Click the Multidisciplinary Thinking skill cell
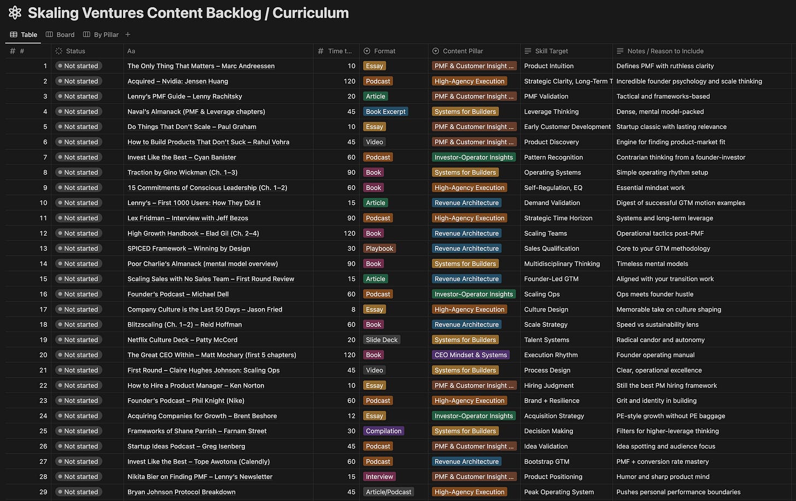 pyautogui.click(x=562, y=264)
